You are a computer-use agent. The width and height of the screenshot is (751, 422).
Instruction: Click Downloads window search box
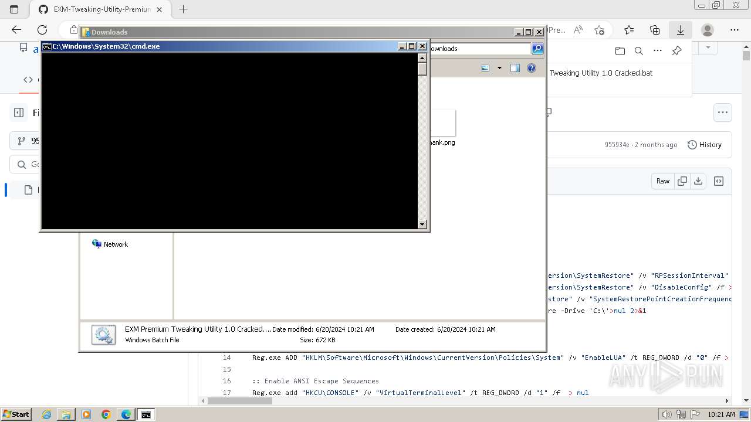480,49
